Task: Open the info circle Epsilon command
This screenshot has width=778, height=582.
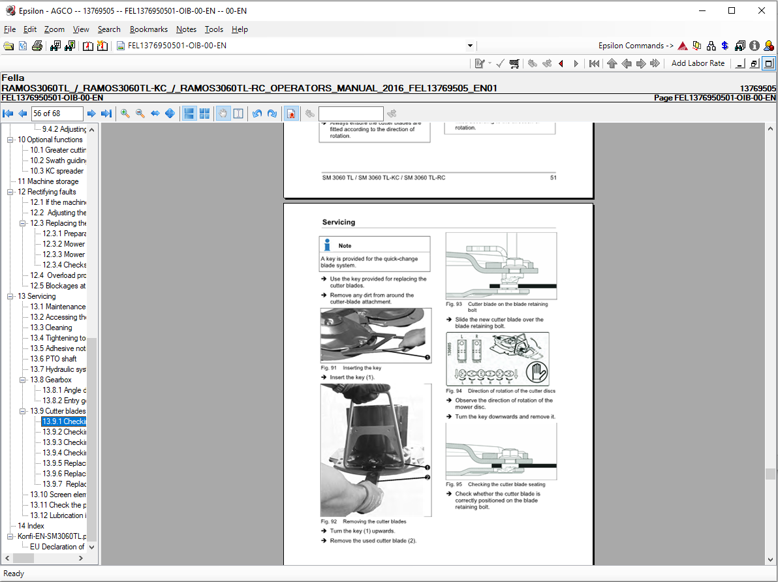Action: click(x=755, y=46)
